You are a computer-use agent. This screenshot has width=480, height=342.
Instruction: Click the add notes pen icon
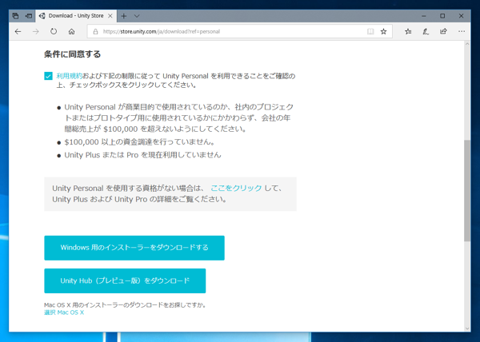point(426,31)
